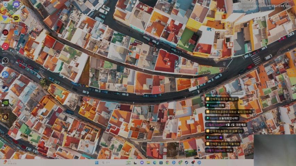Screen dimensions: 296x166
Task: Launch OBS Studio from the desktop
Action: [5, 61]
